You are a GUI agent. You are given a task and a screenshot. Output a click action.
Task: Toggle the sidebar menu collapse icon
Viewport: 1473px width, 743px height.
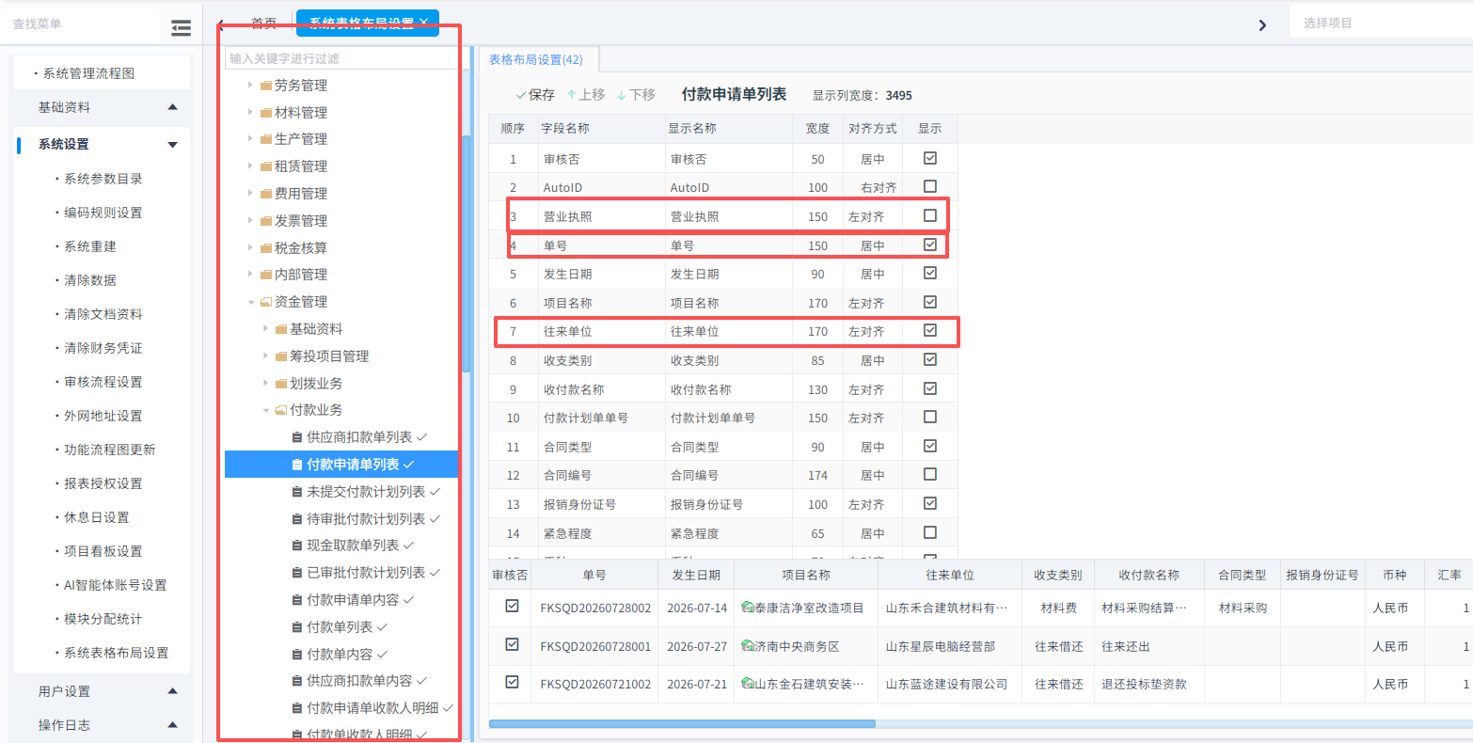click(181, 28)
